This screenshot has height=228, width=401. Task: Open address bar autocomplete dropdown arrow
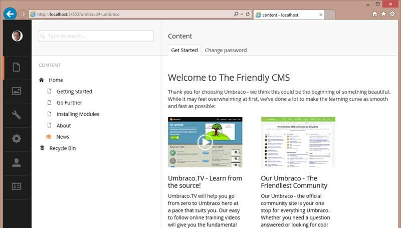242,14
